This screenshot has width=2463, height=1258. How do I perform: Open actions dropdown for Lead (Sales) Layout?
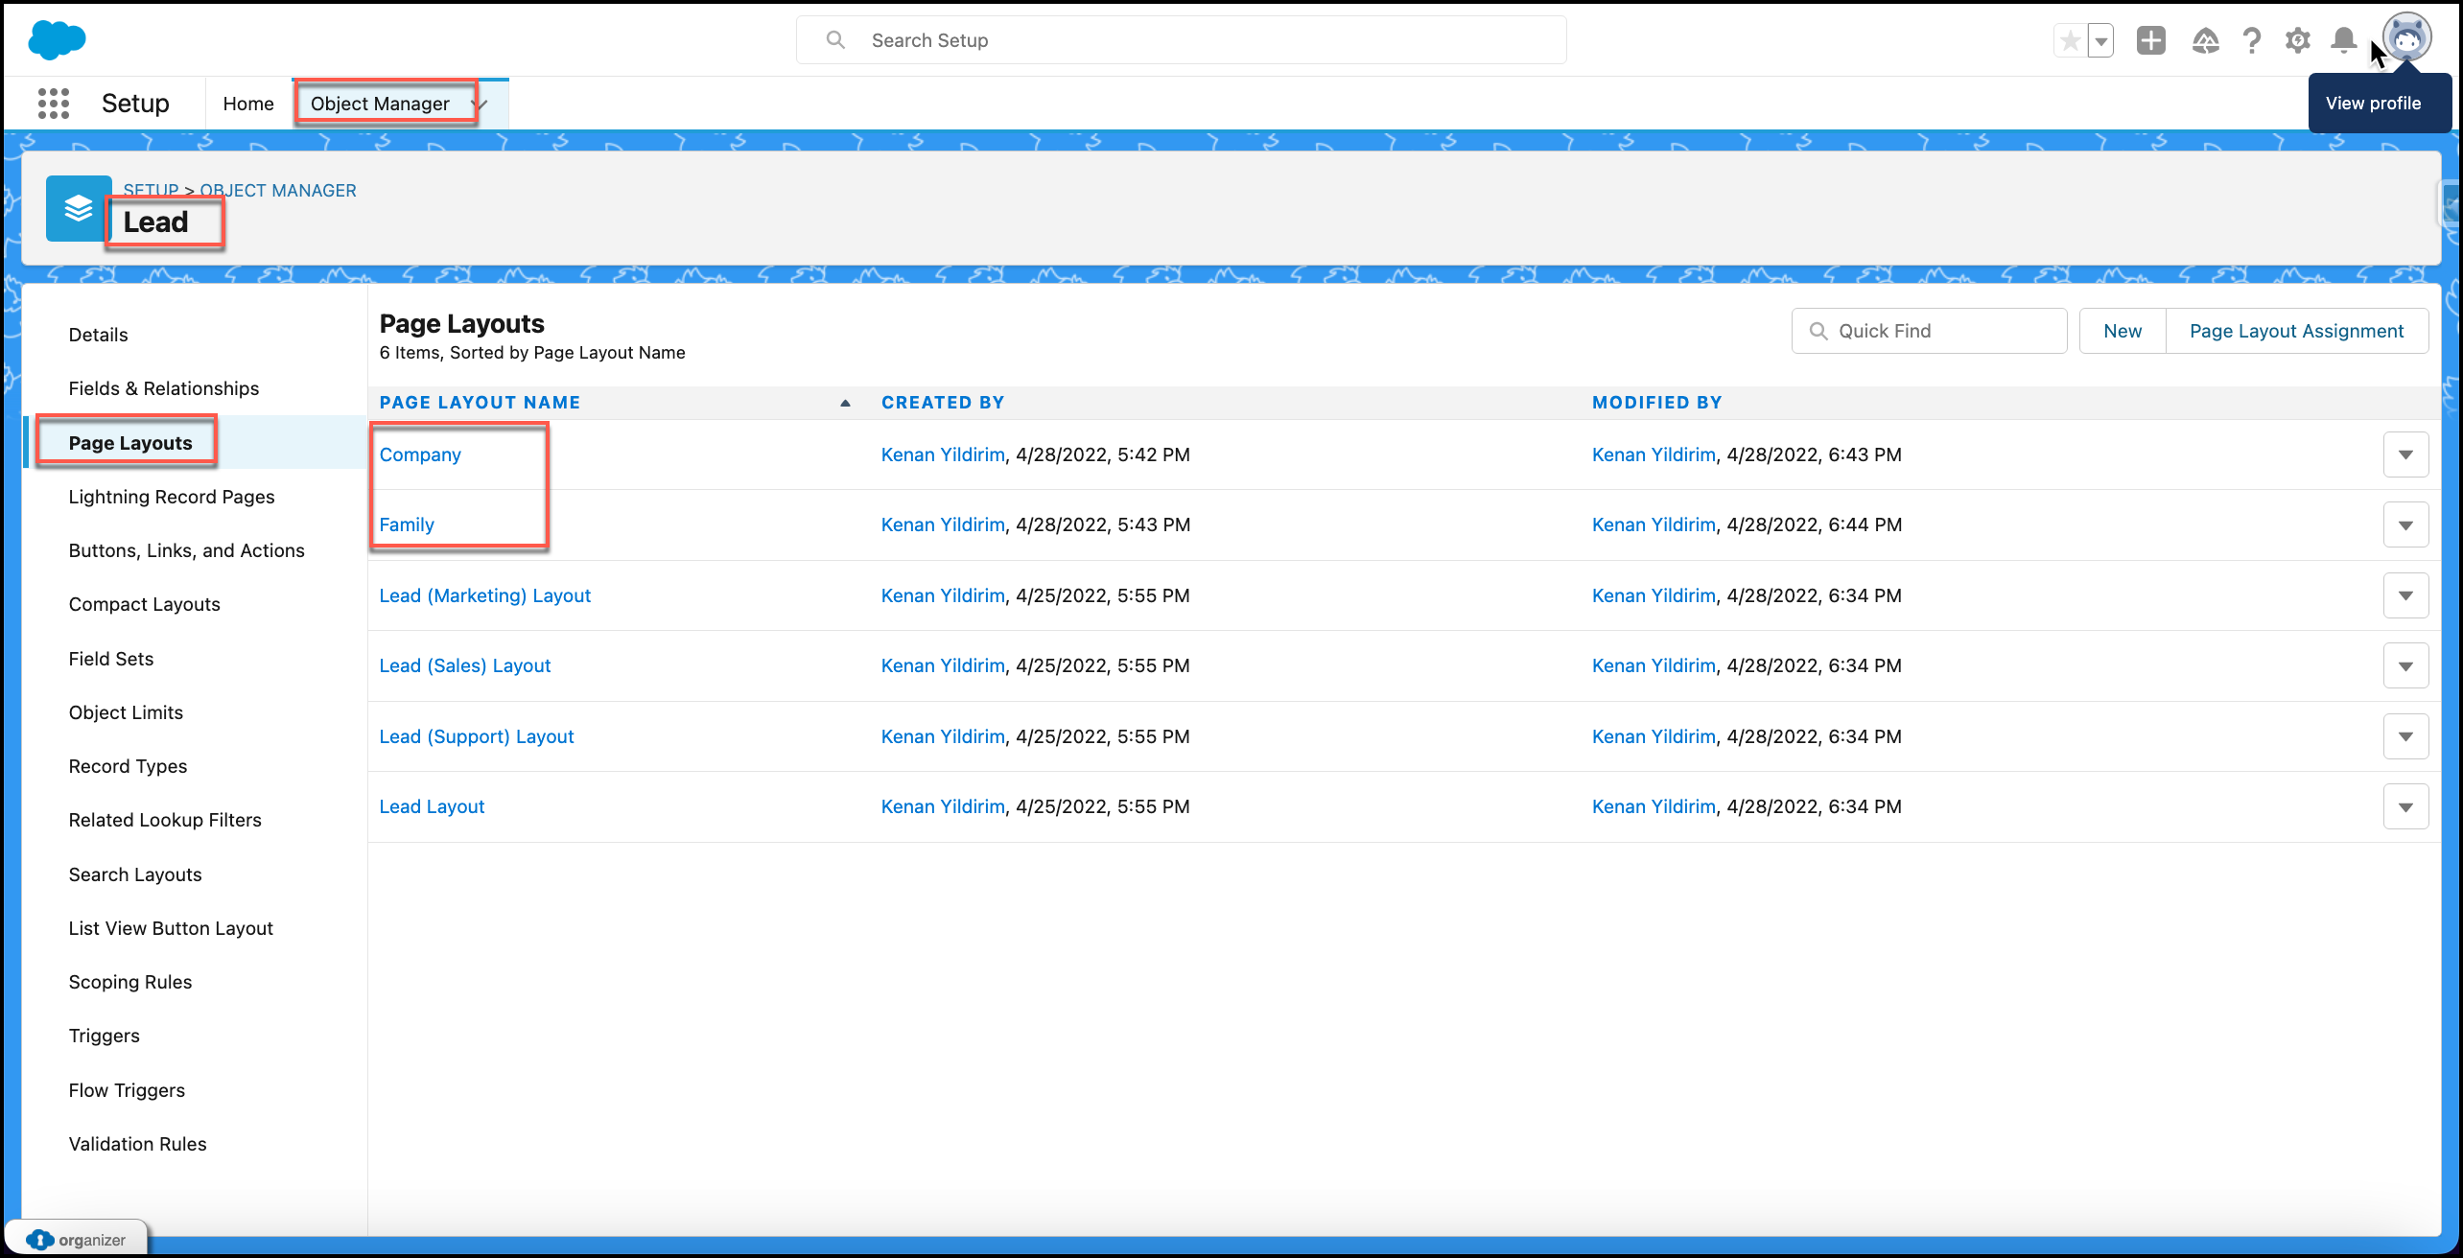(x=2405, y=665)
